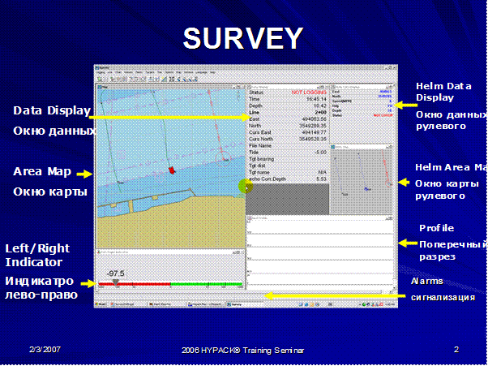Select the Tgt dist label
Viewport: 488px width, 366px height.
pyautogui.click(x=258, y=166)
